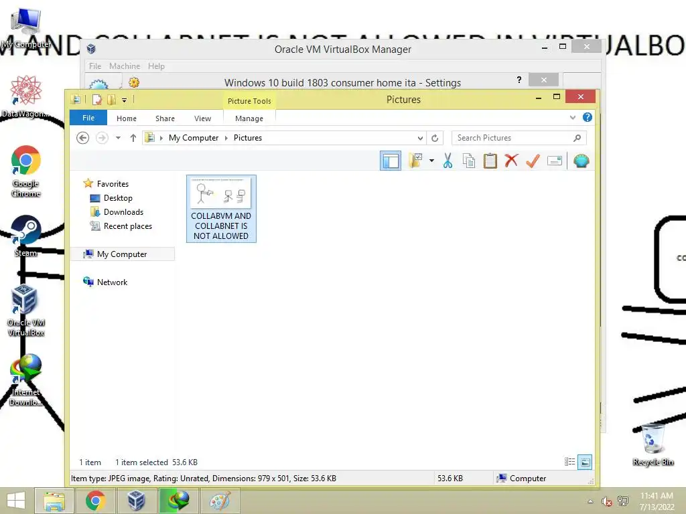The width and height of the screenshot is (686, 514).
Task: Open DataWagon desktop shortcut
Action: [26, 96]
